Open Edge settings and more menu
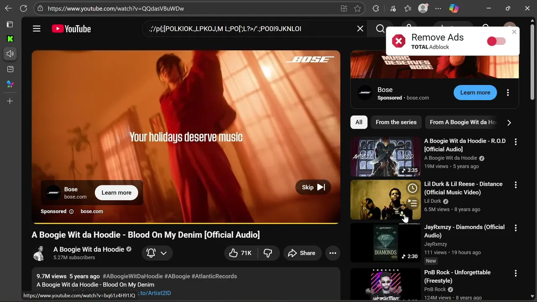The width and height of the screenshot is (537, 302). coord(438,8)
